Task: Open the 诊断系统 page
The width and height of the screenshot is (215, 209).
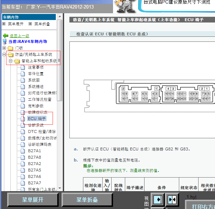Action: coord(36,125)
